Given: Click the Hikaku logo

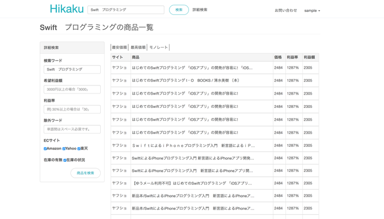Looking at the screenshot, I should [67, 9].
